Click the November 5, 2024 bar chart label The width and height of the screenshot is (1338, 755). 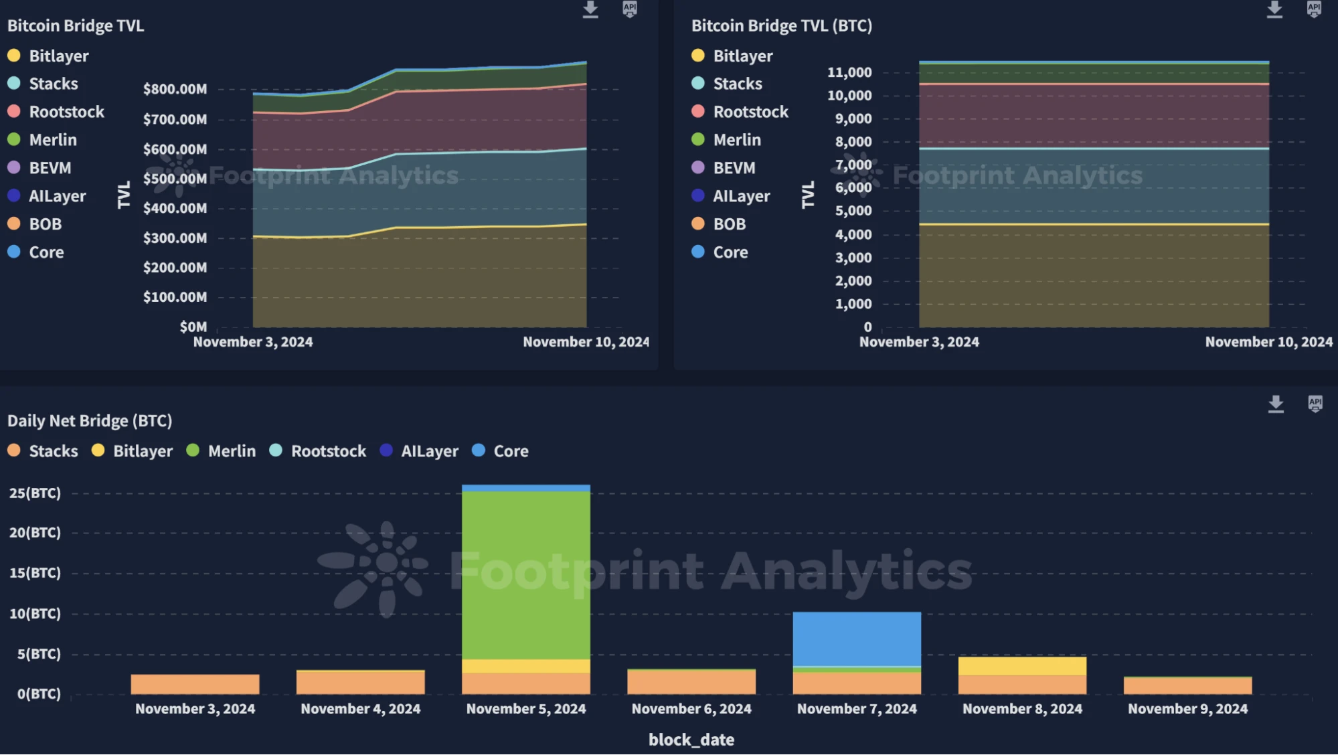click(526, 709)
